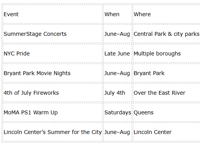Screen dimensions: 200x144
Task: Click the Where column header
Action: pos(167,14)
